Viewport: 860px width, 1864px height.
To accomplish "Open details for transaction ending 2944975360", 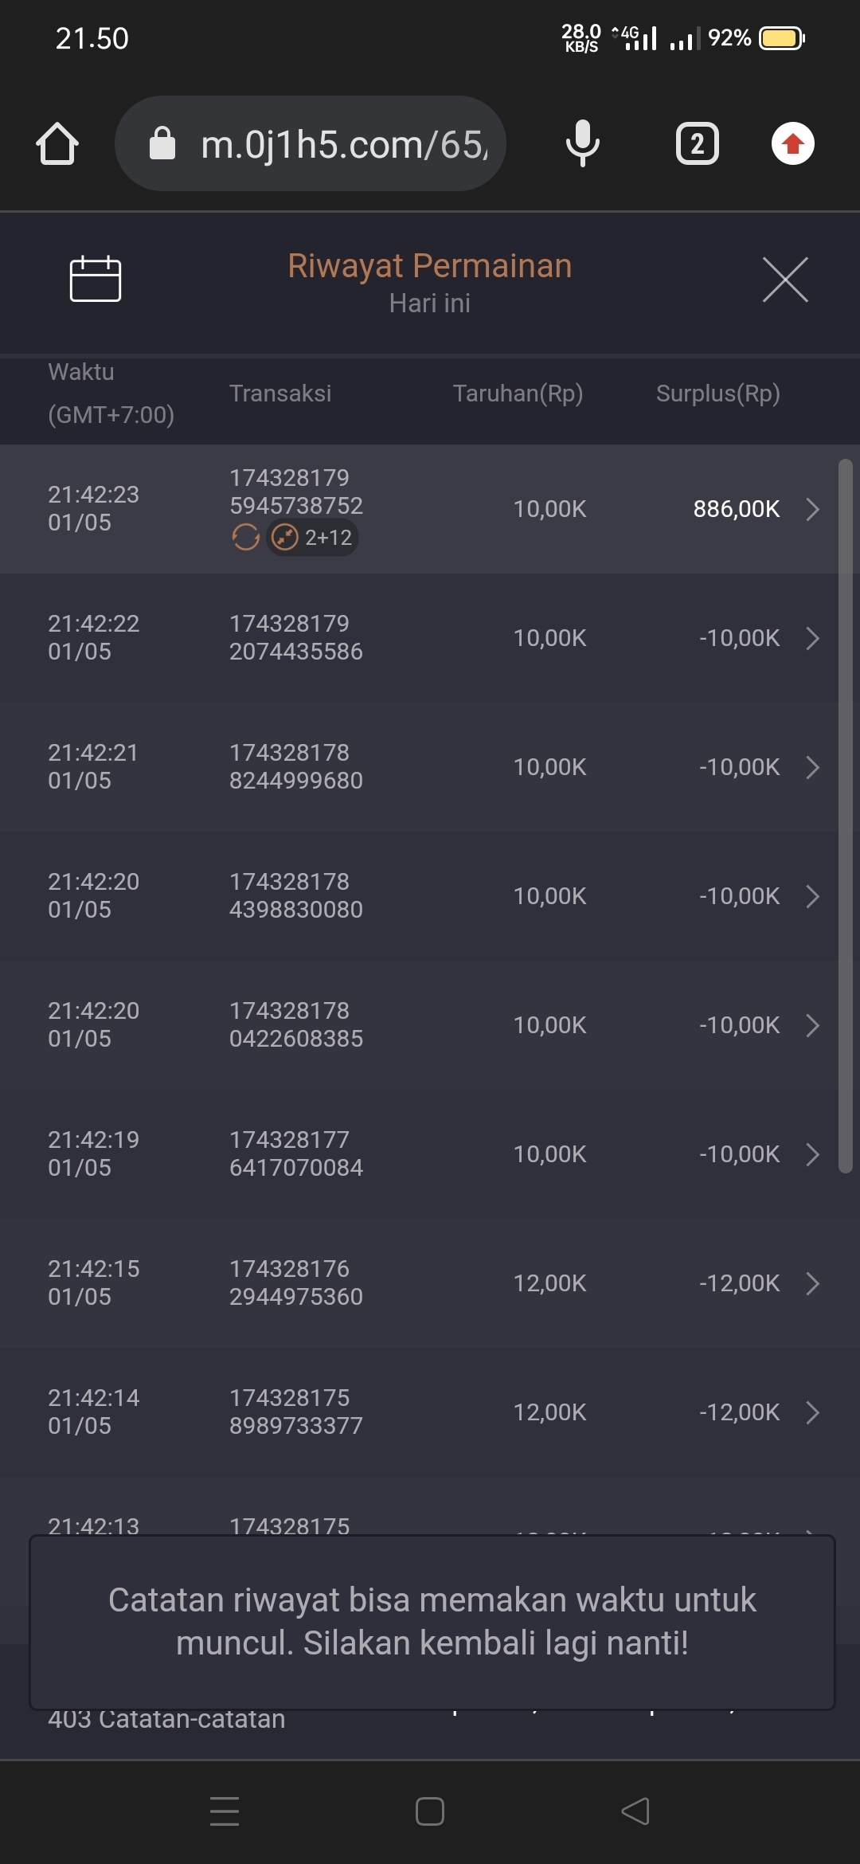I will click(812, 1283).
